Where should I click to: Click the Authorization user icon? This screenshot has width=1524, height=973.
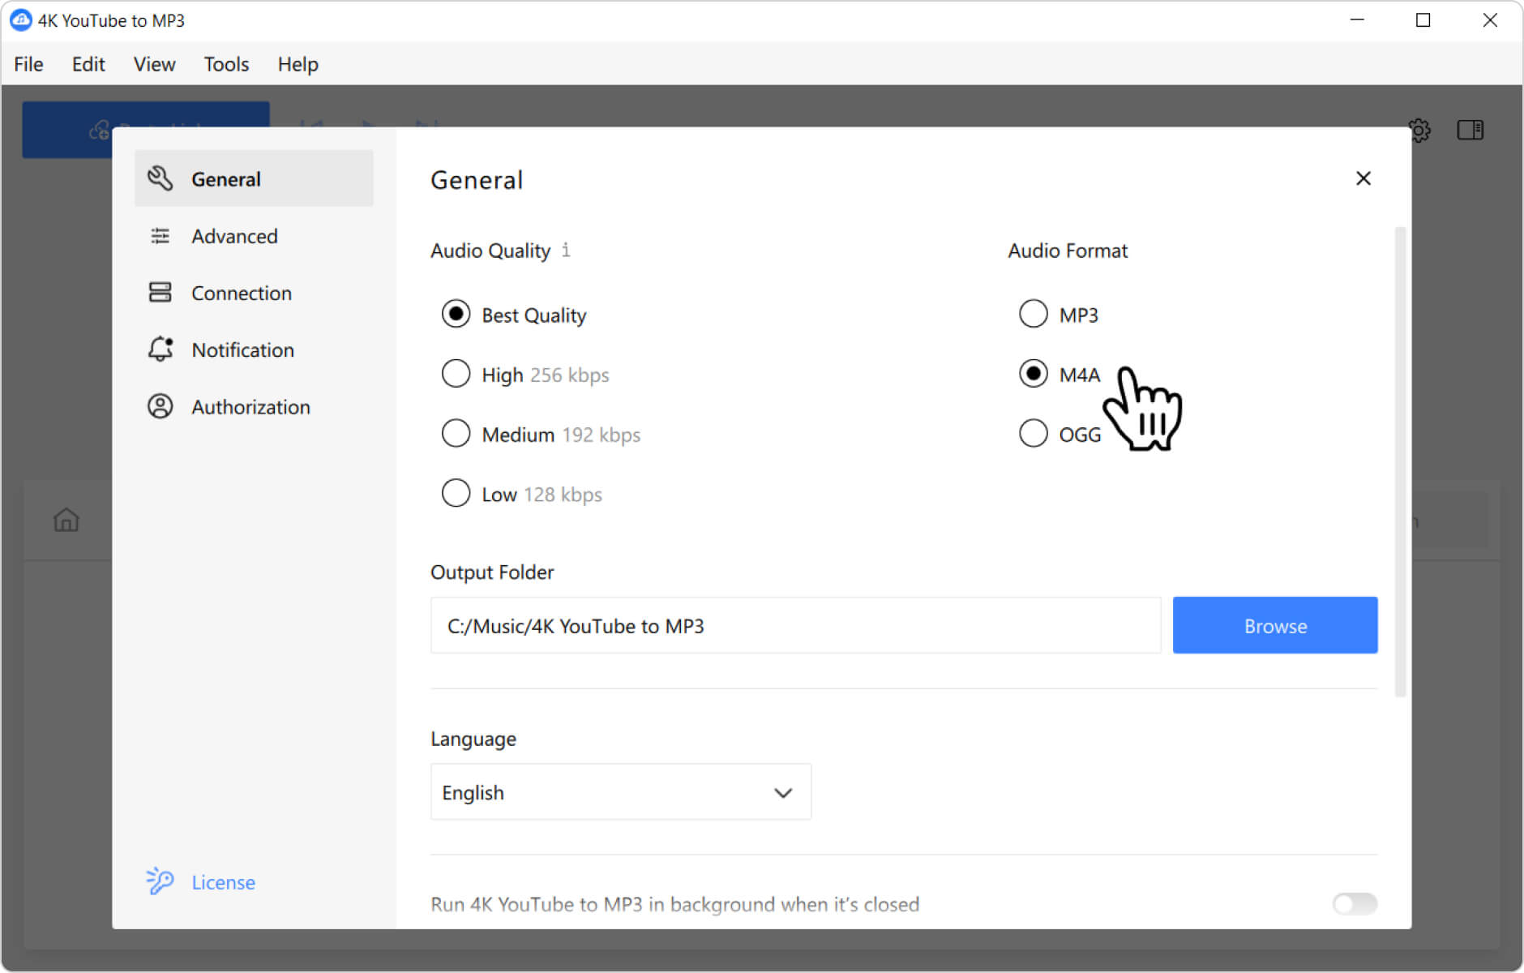160,406
